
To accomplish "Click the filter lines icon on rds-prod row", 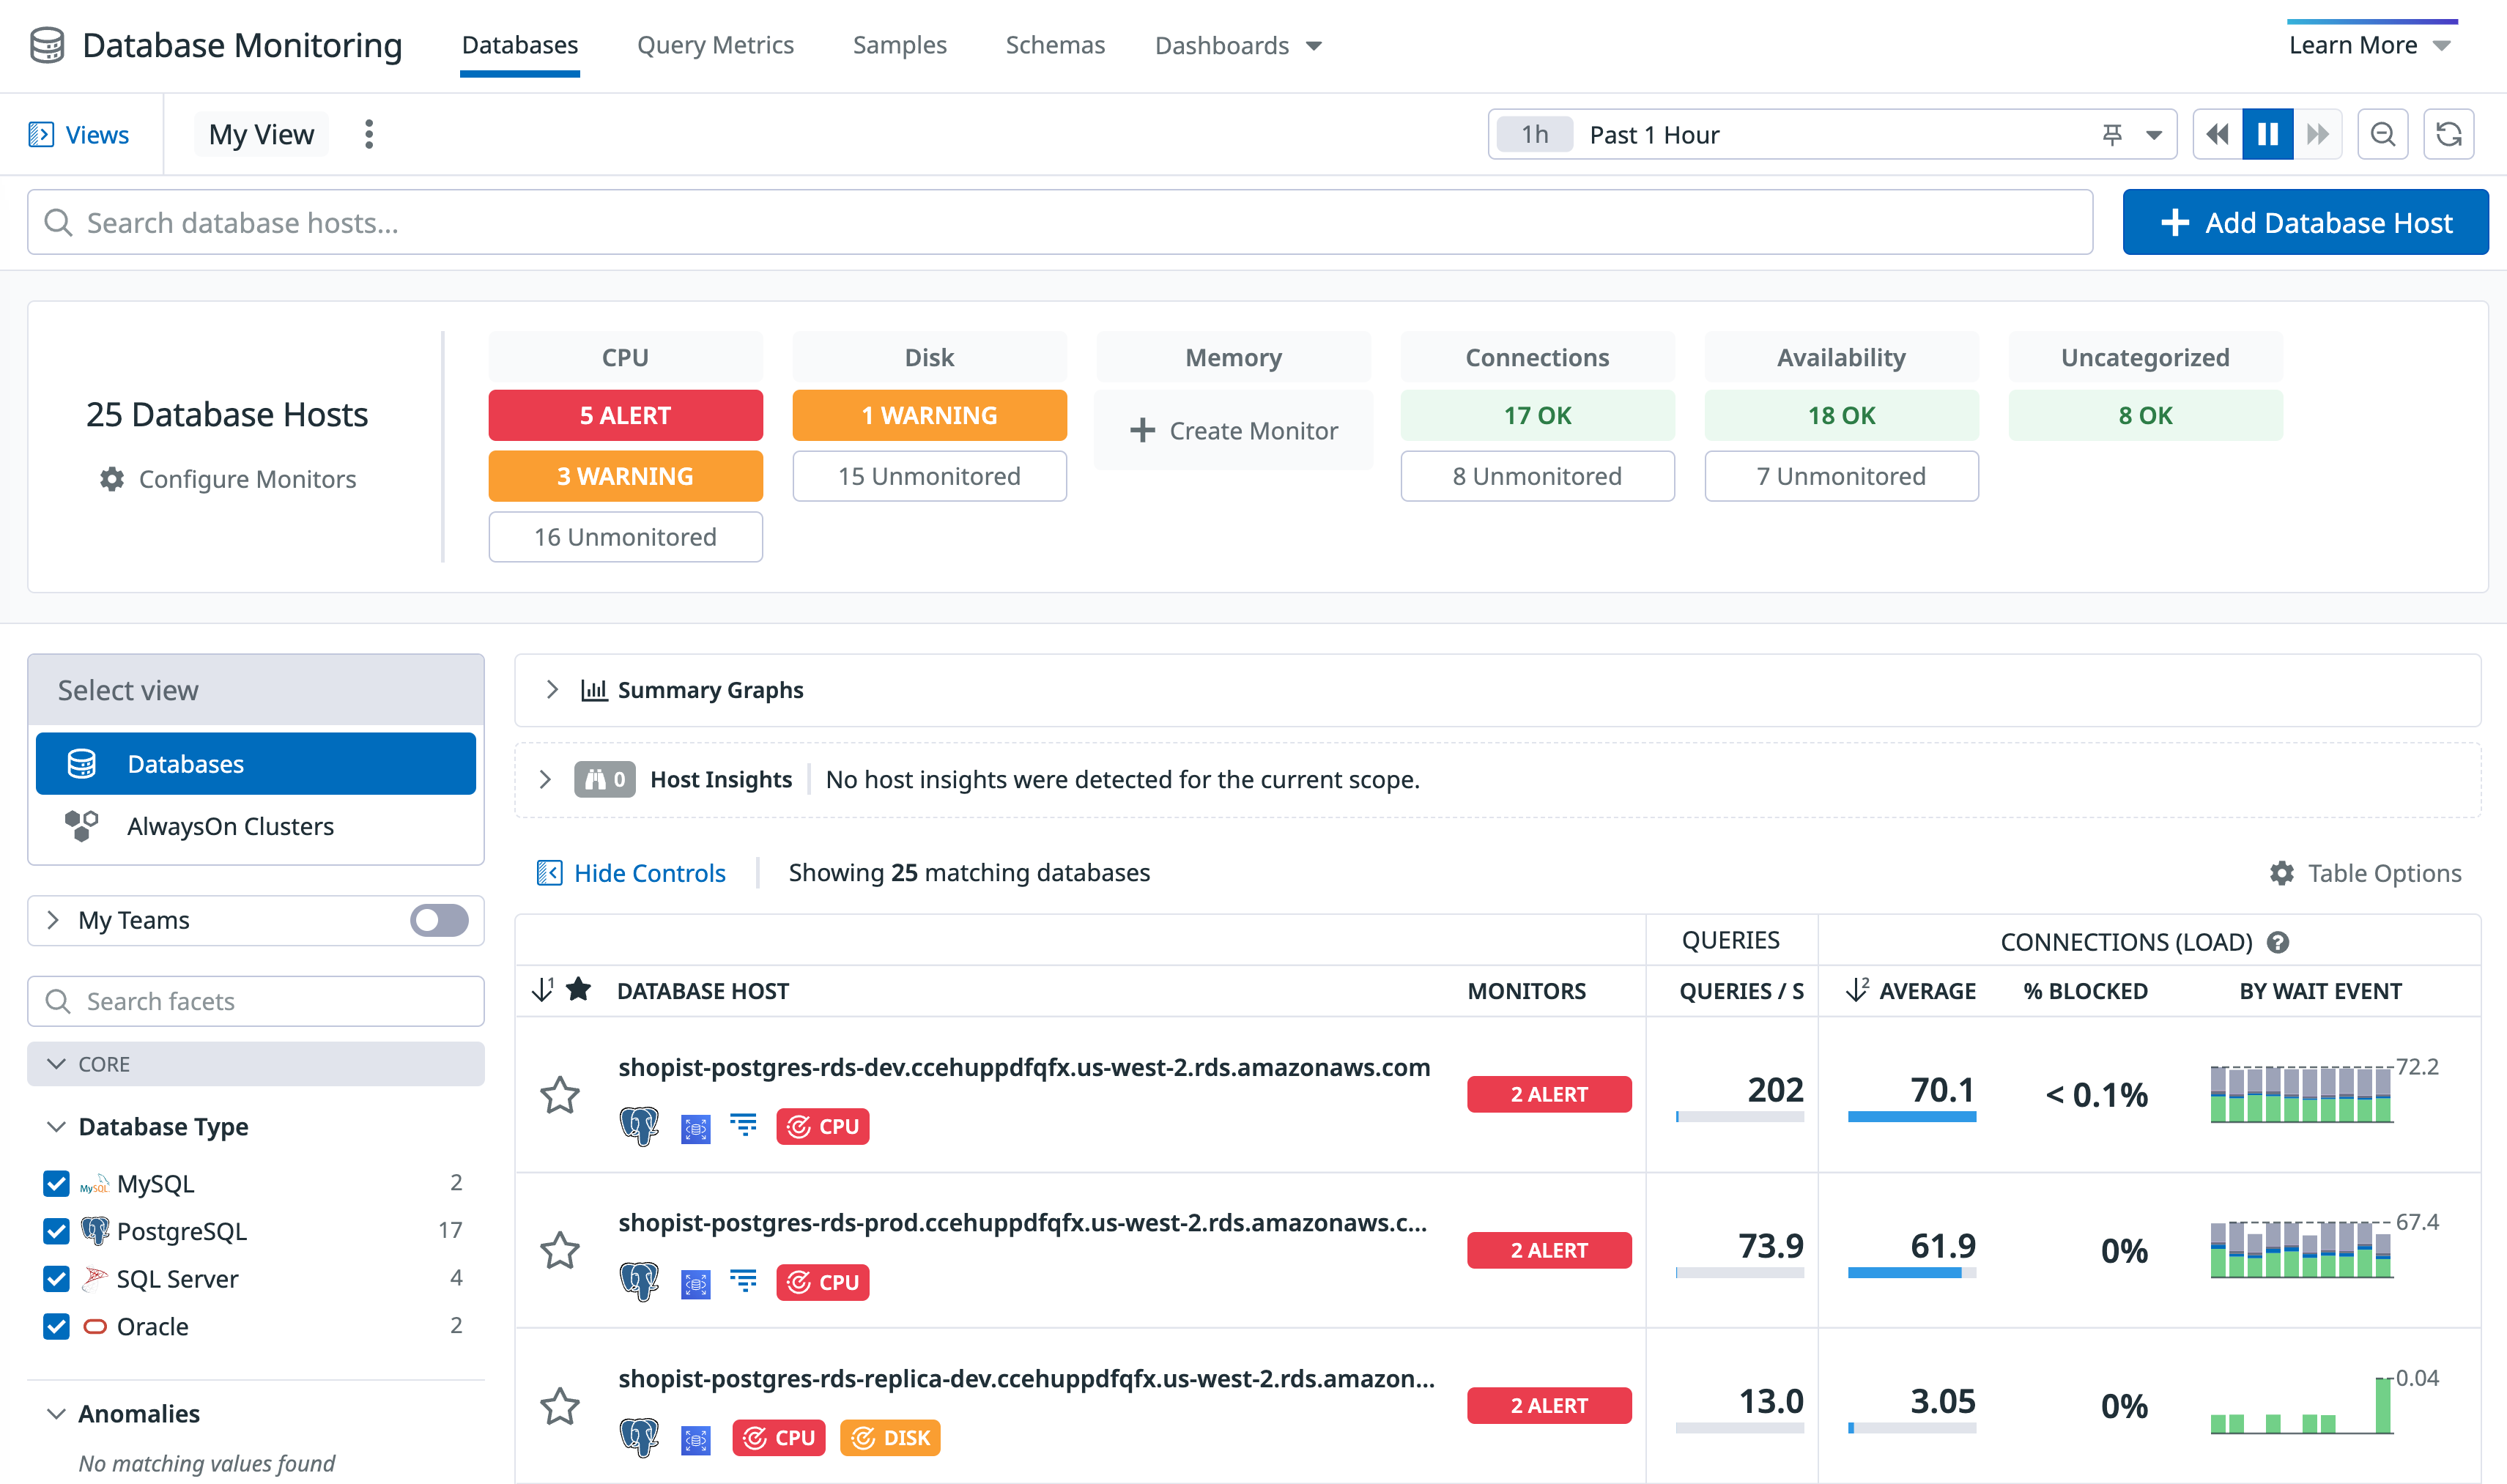I will (743, 1282).
